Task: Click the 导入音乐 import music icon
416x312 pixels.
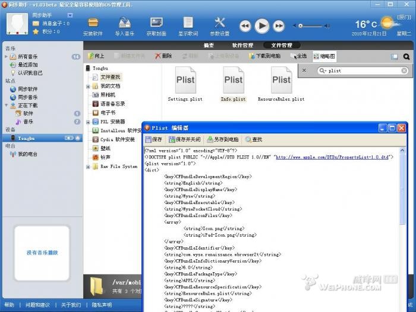Action: pos(124,27)
